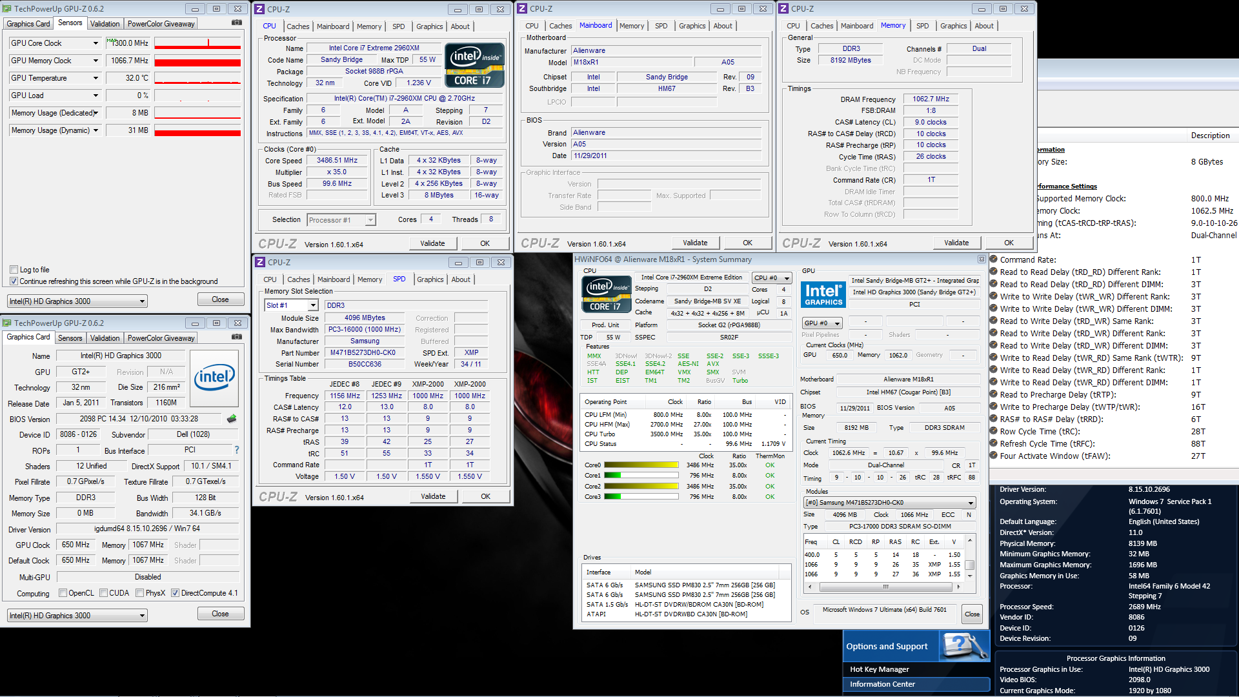Image resolution: width=1239 pixels, height=697 pixels.
Task: Click Validate in the CPU-Z CPU window
Action: pos(432,243)
